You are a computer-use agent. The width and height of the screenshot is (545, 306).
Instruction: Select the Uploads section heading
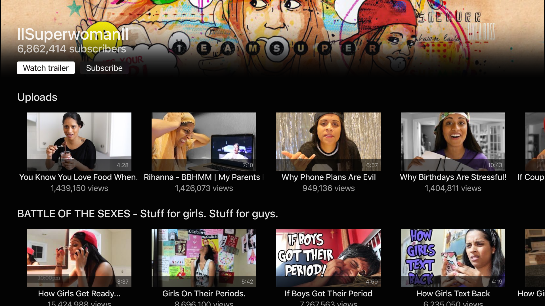point(37,97)
